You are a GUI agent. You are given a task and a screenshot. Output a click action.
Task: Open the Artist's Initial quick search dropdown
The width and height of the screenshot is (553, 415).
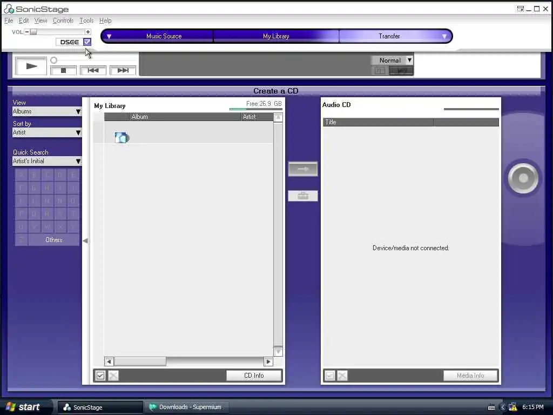click(47, 161)
